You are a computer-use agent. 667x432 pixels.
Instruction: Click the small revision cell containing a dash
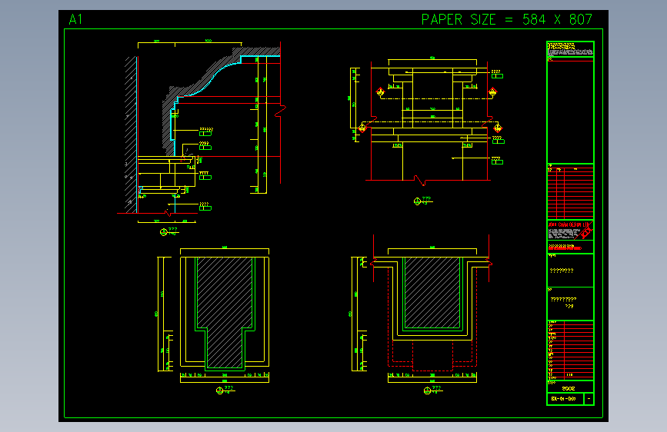click(x=589, y=399)
